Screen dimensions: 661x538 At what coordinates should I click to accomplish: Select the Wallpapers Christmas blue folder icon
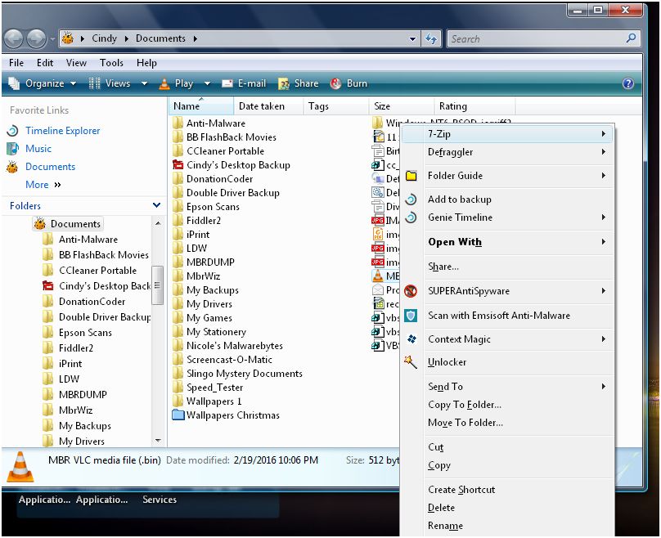tap(178, 415)
